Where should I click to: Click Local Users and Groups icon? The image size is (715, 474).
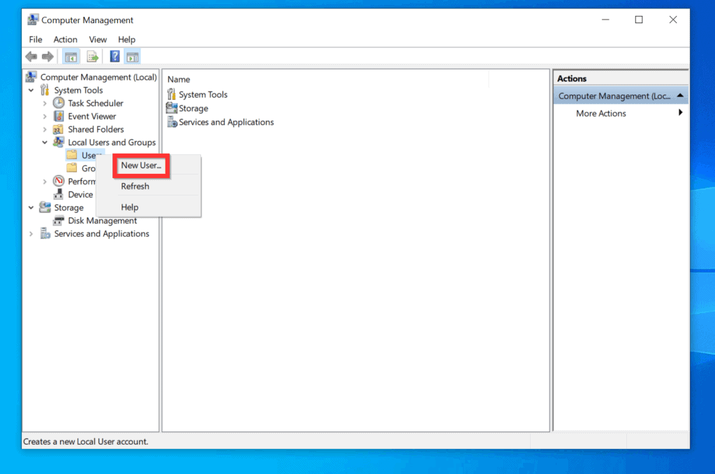[59, 142]
